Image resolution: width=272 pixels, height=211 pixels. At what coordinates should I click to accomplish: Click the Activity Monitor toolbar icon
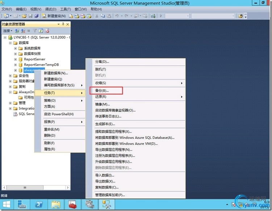[153, 16]
